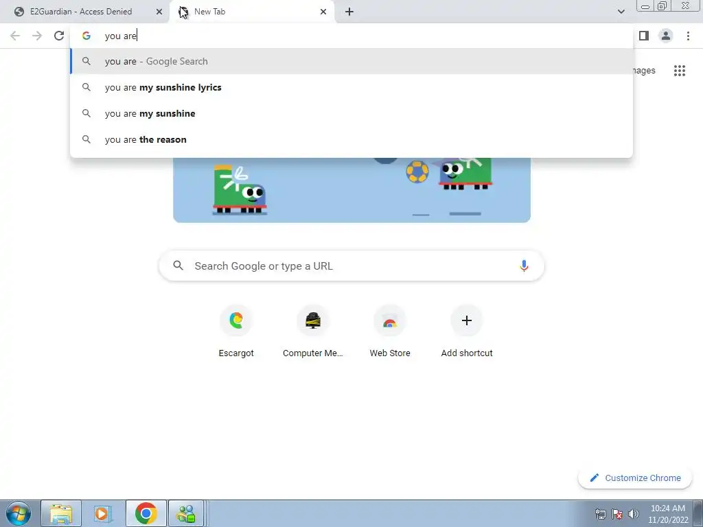
Task: Click the Google G icon in the omnibox
Action: pos(86,36)
